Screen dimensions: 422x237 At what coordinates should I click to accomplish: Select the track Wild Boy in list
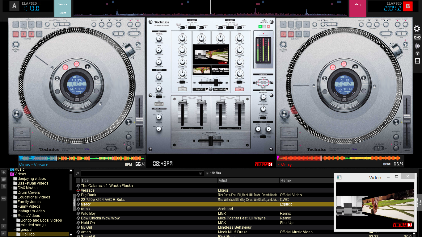click(88, 214)
